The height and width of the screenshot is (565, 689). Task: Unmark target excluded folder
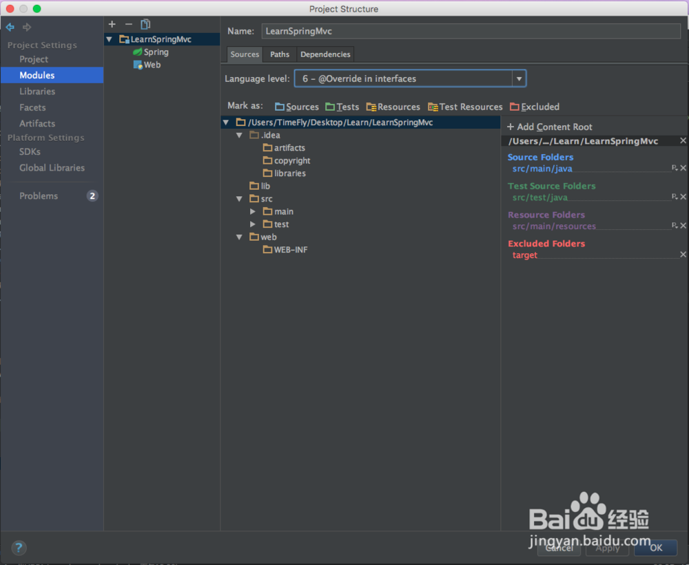(683, 254)
